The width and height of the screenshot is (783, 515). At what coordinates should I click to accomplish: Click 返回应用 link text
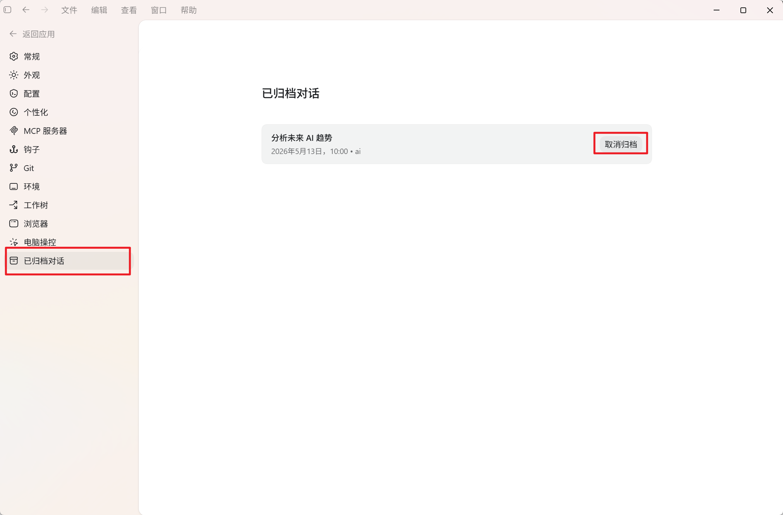pos(39,34)
